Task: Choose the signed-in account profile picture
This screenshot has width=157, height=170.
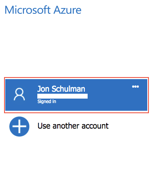Action: pyautogui.click(x=19, y=94)
